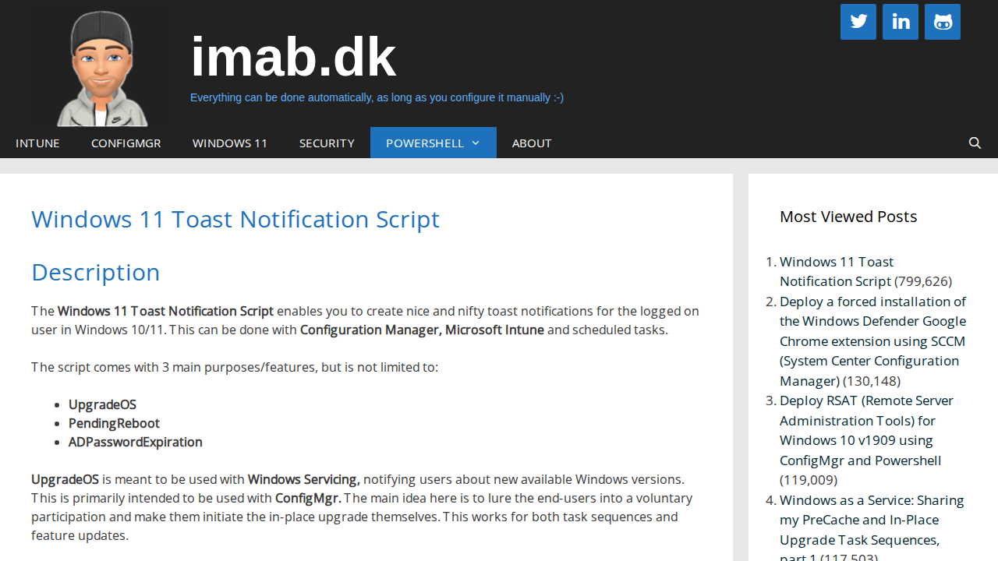The image size is (998, 561).
Task: Open sidebar post Windows 11 Toast Notification Script
Action: (837, 271)
